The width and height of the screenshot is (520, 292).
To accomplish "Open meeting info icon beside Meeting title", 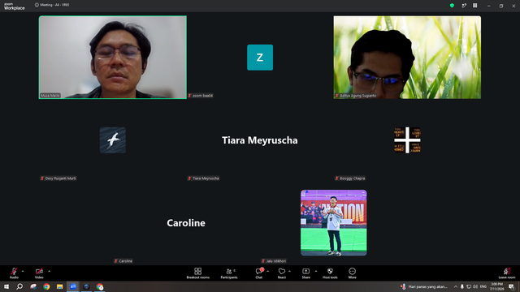I will 37,5.
